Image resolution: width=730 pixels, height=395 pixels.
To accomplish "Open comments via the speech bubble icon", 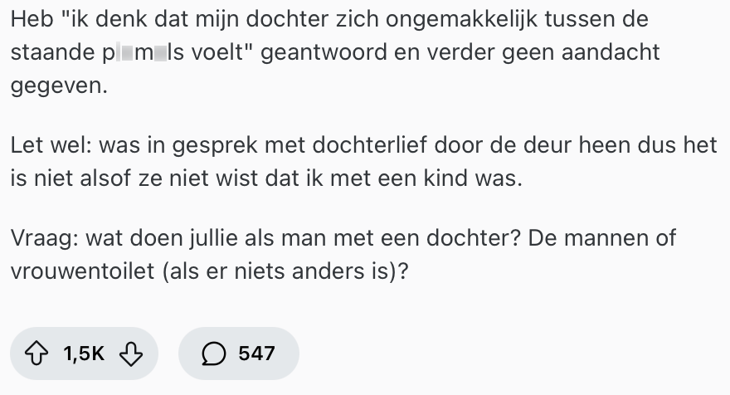I will (213, 354).
